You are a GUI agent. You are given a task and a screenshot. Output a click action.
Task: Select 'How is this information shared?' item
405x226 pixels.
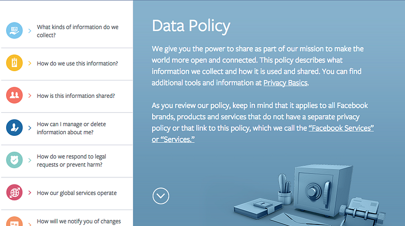click(x=76, y=96)
